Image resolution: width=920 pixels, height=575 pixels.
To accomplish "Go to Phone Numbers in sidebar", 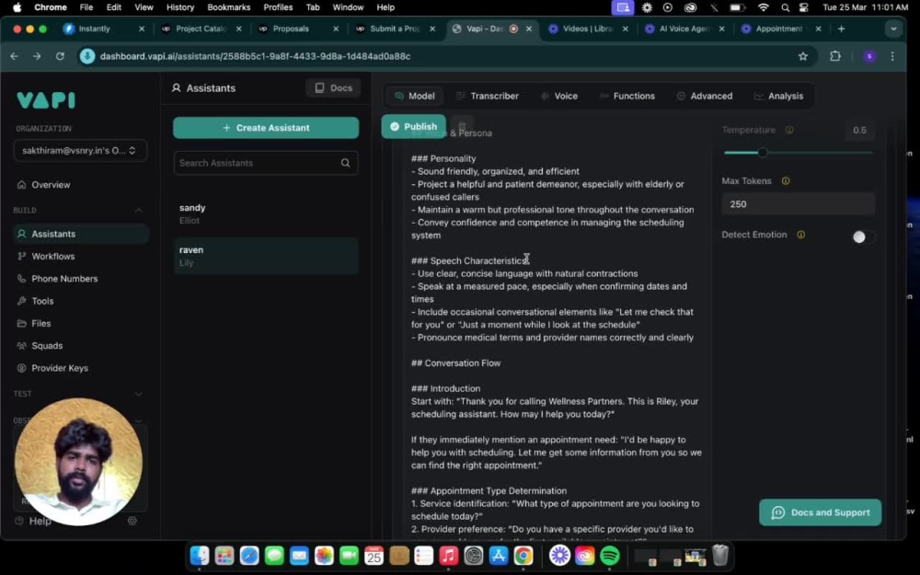I will click(64, 279).
